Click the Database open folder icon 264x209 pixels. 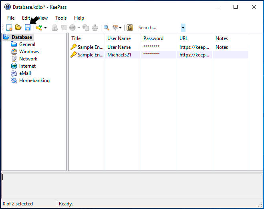pyautogui.click(x=6, y=37)
